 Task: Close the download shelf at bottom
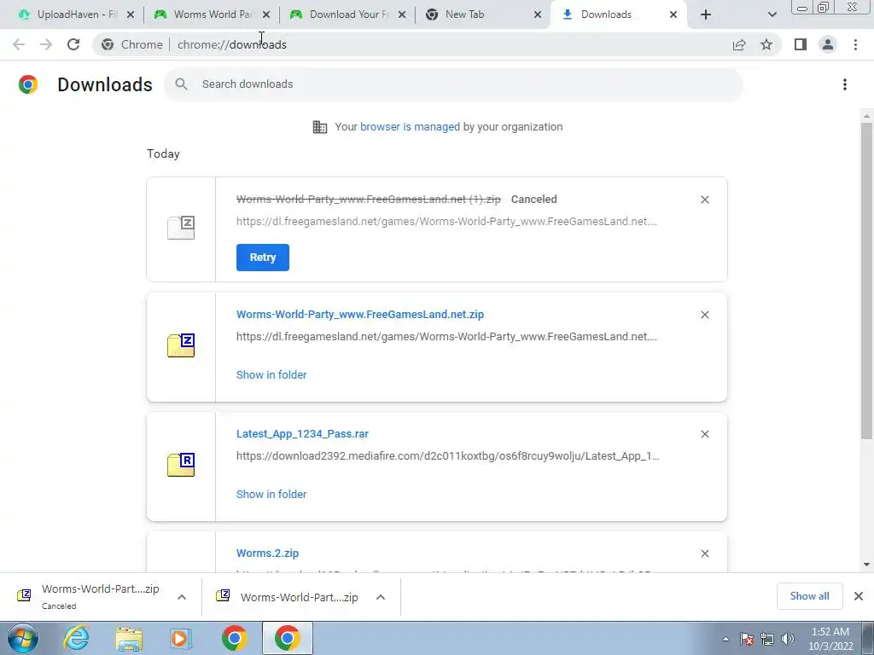[x=859, y=596]
